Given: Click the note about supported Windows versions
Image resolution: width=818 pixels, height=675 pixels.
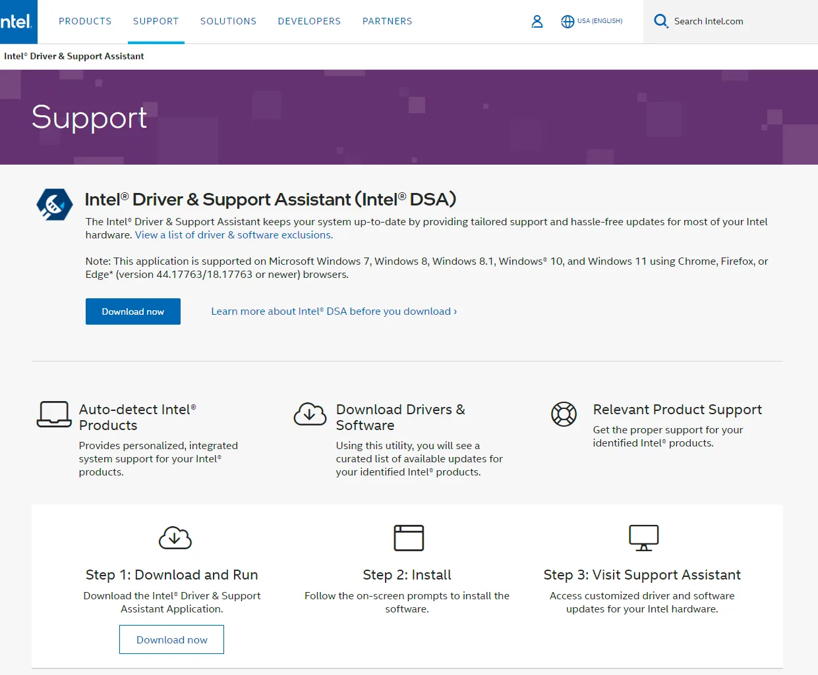Looking at the screenshot, I should [427, 268].
